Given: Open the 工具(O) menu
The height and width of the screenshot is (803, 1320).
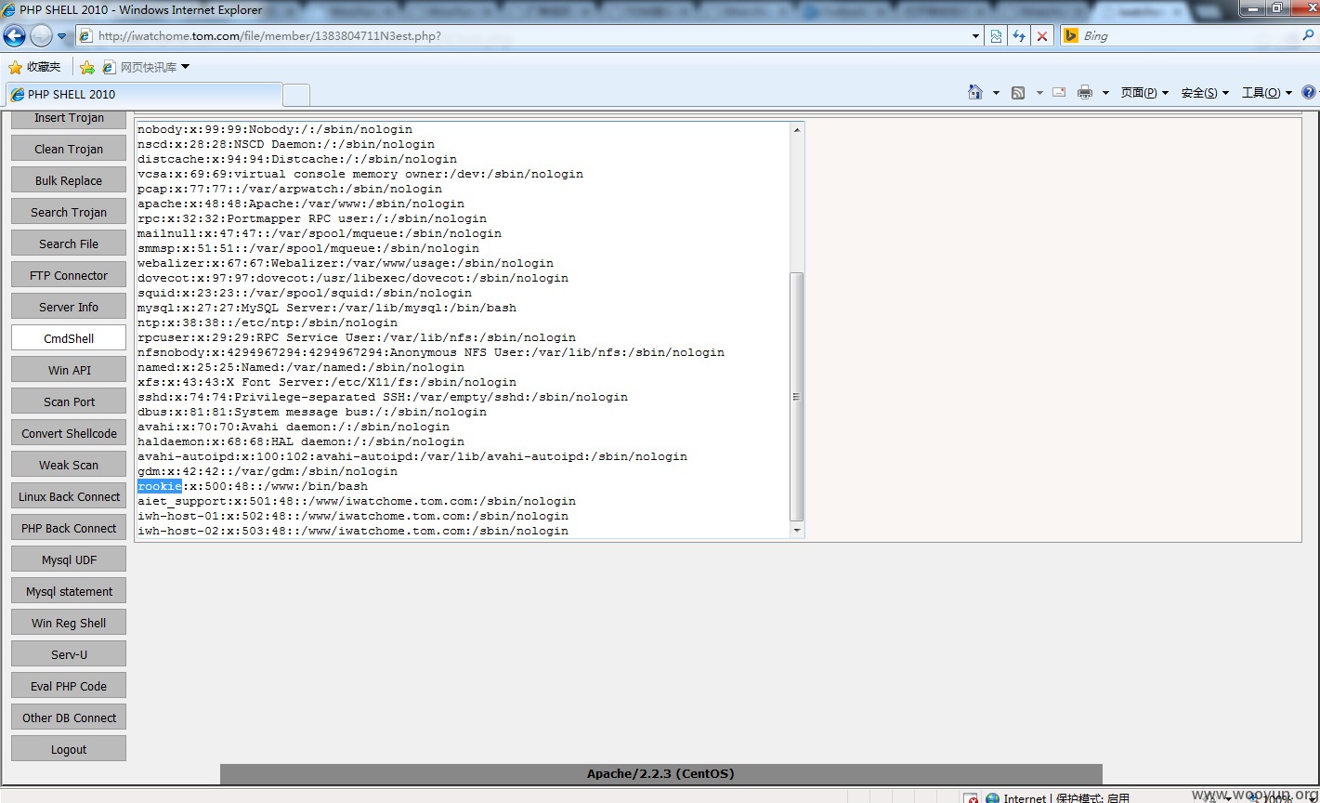Looking at the screenshot, I should coord(1266,93).
